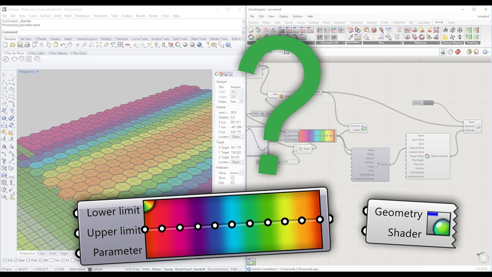Open the V-Ray menu in Rhino
Viewport: 492px width, 277px height.
tap(165, 16)
